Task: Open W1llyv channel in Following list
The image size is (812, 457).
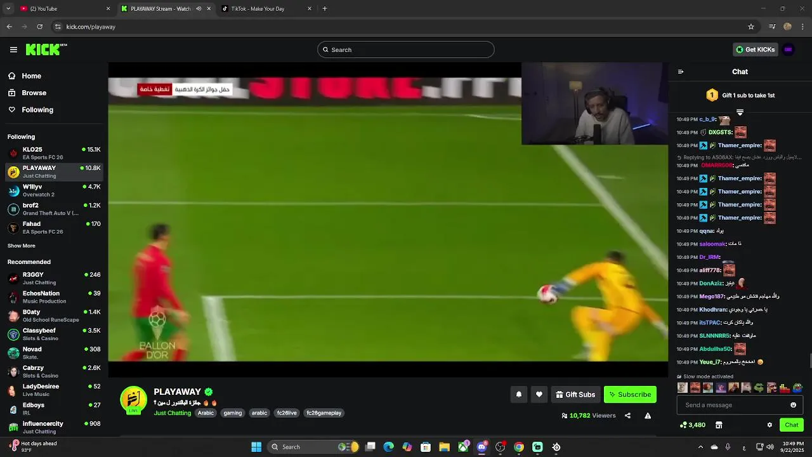Action: [54, 190]
